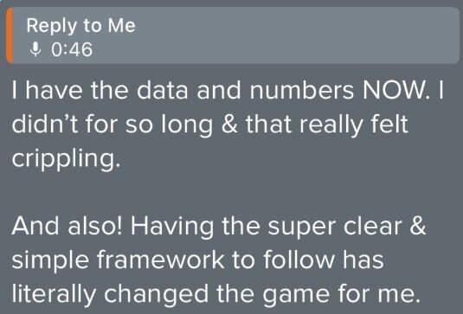463x314 pixels.
Task: Click the phrase 'changed the game'
Action: tap(216, 294)
